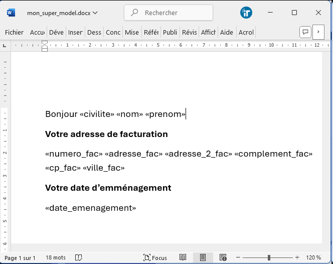This screenshot has width=333, height=264.
Task: Toggle Focus mode in status bar
Action: tap(155, 257)
